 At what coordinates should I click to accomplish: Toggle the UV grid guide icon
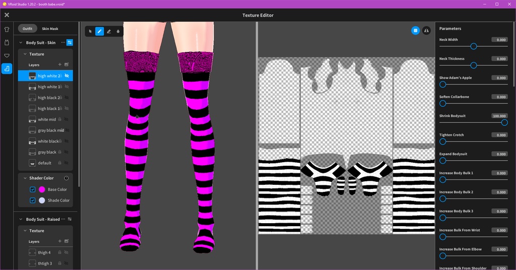click(x=415, y=31)
